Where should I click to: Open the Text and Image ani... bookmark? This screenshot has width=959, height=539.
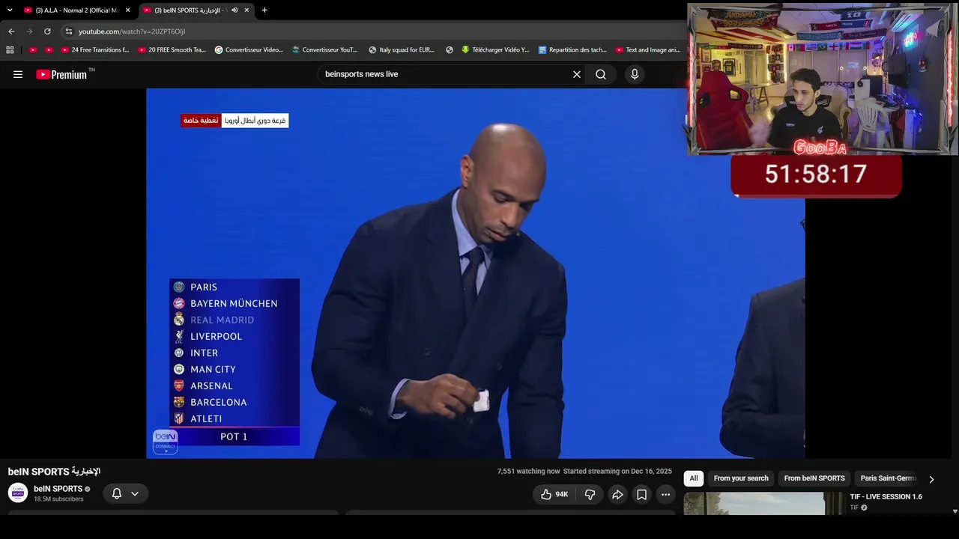pos(648,50)
